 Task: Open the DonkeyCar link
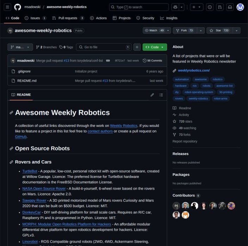(x=31, y=212)
